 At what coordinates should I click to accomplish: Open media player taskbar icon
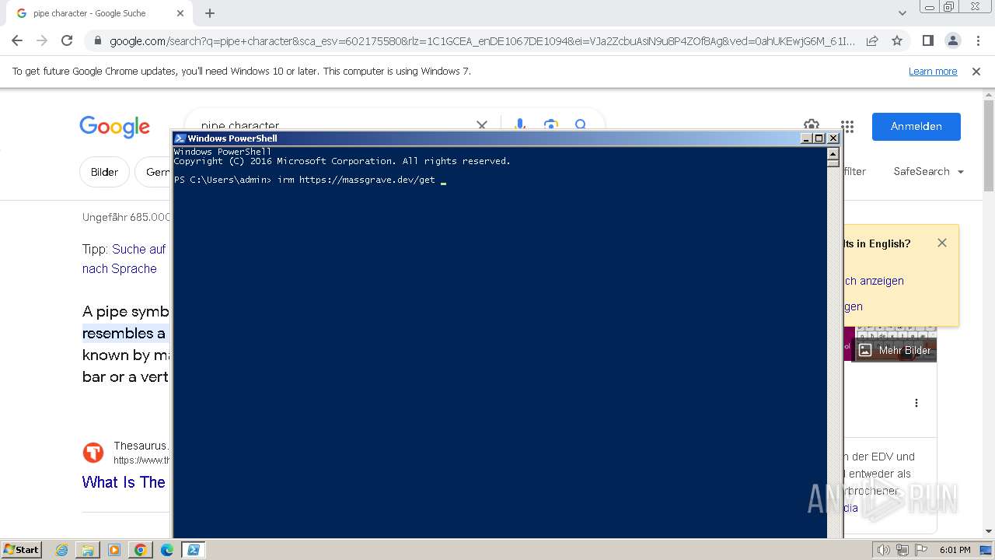[x=114, y=550]
